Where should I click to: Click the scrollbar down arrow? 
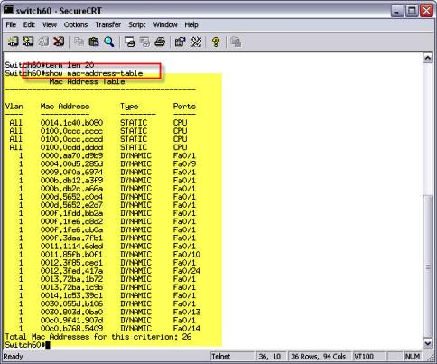point(428,343)
